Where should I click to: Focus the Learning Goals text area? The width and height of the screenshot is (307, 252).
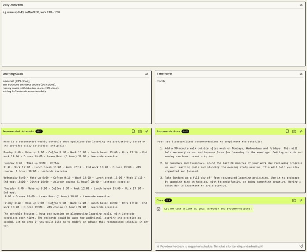(x=76, y=101)
